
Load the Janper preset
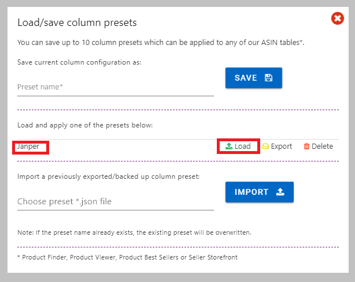tap(242, 146)
